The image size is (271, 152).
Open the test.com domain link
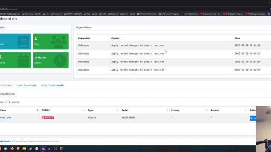coord(6,117)
